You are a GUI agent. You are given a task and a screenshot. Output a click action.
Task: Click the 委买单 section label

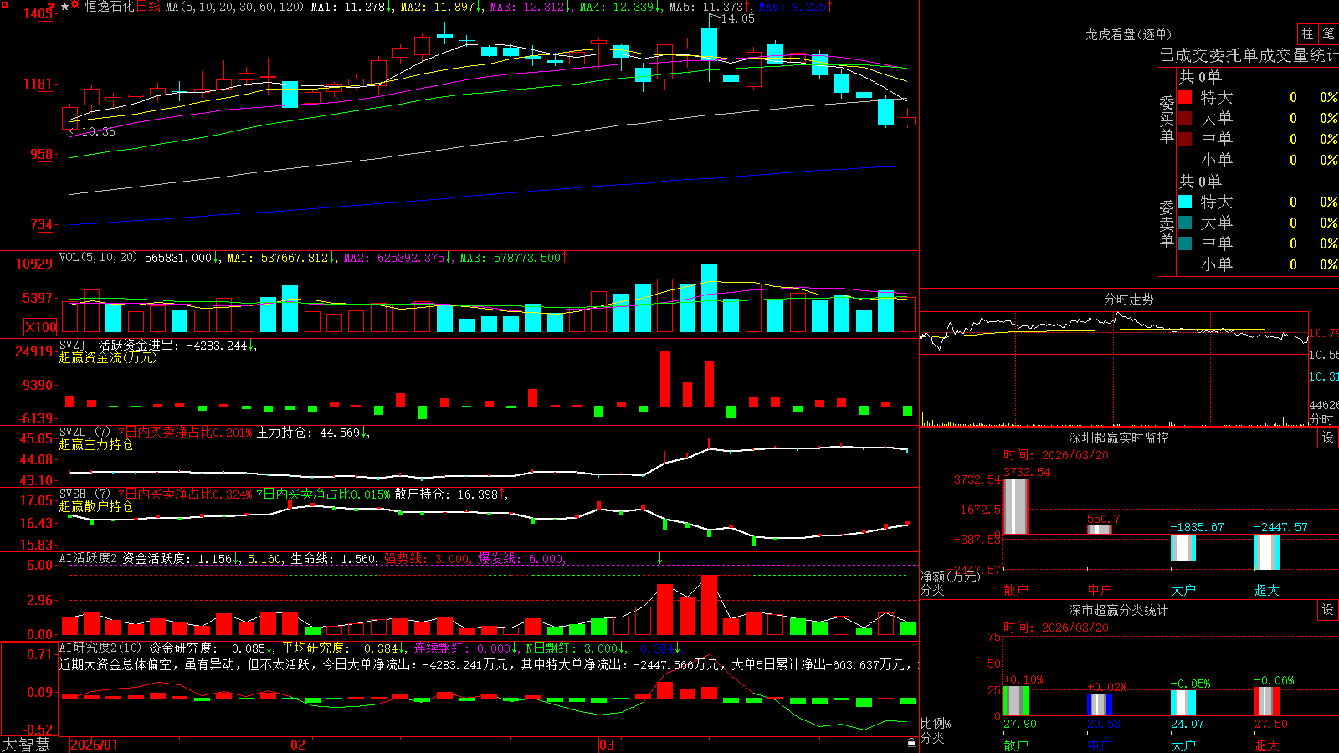1167,119
